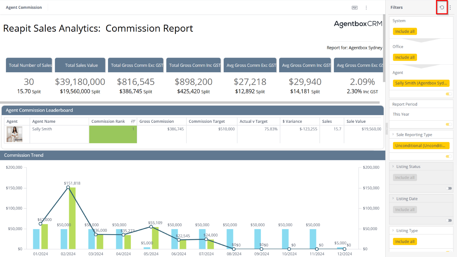
Task: Sort by the Gross Commission column header
Action: [157, 121]
